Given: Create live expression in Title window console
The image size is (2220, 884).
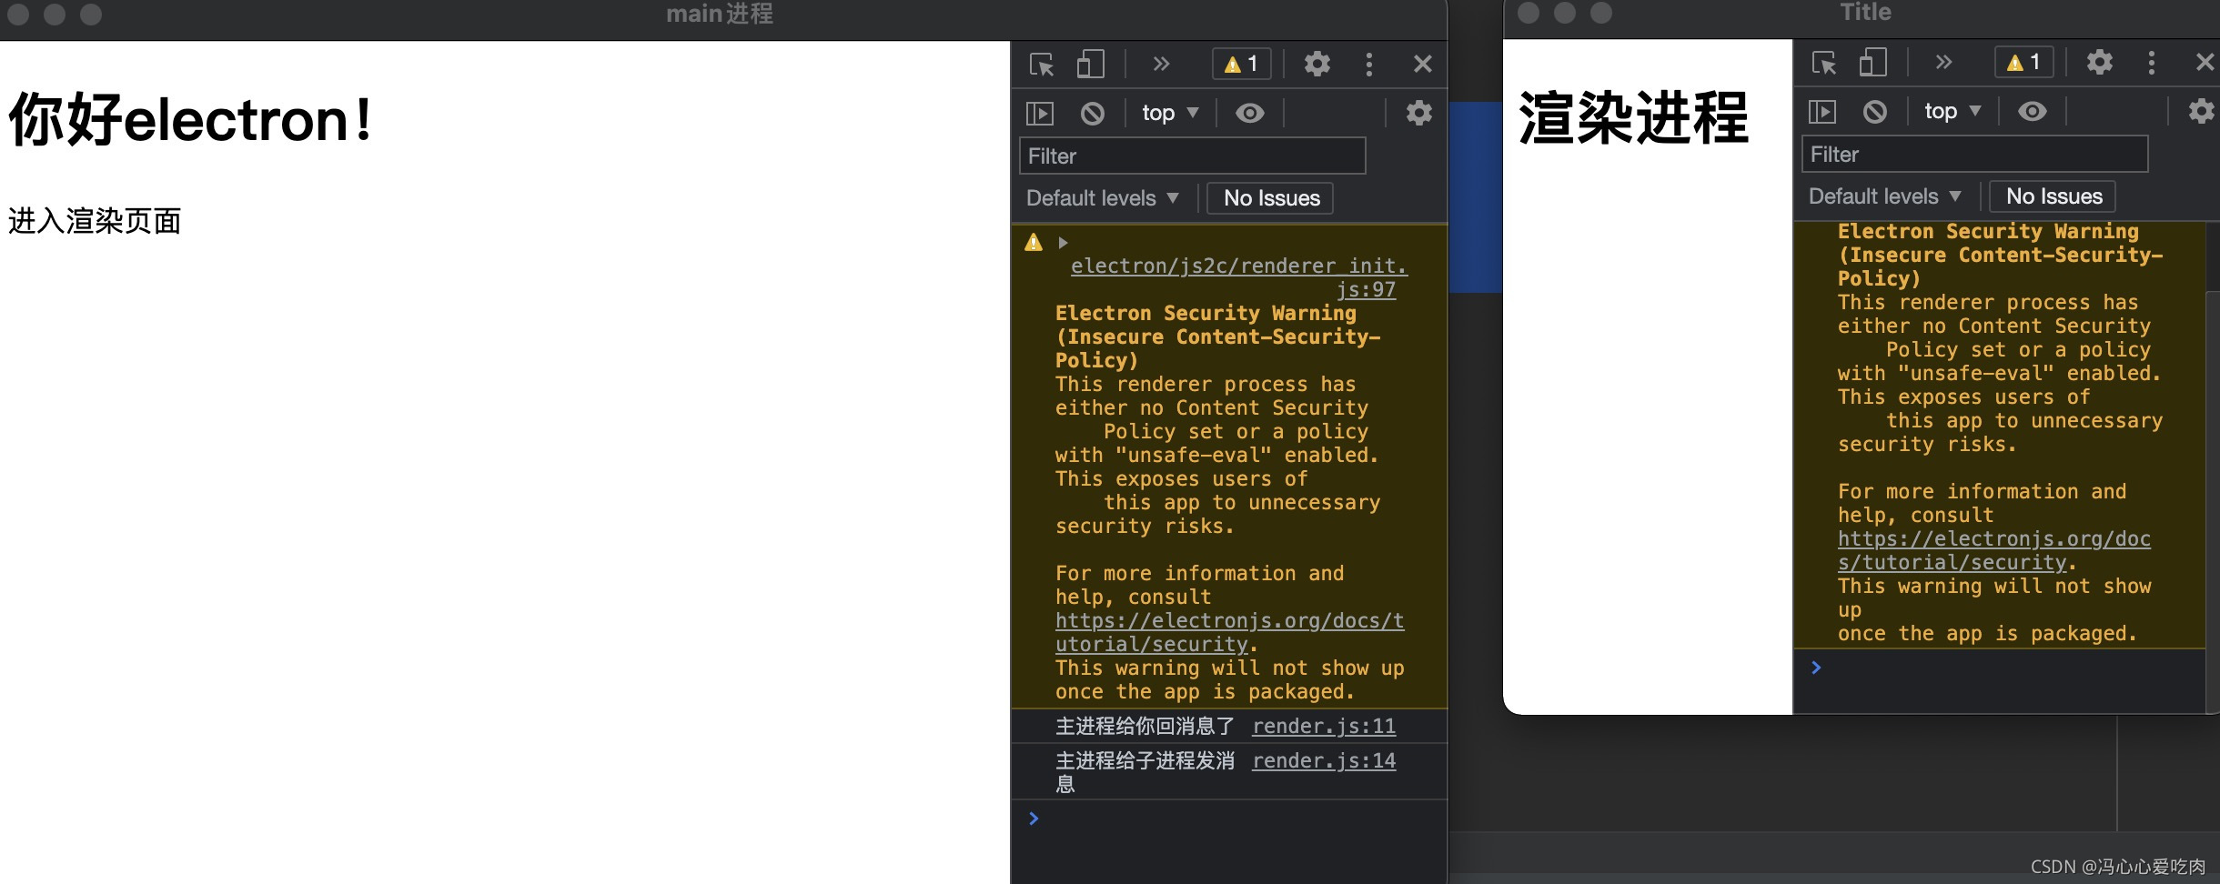Looking at the screenshot, I should point(2032,111).
